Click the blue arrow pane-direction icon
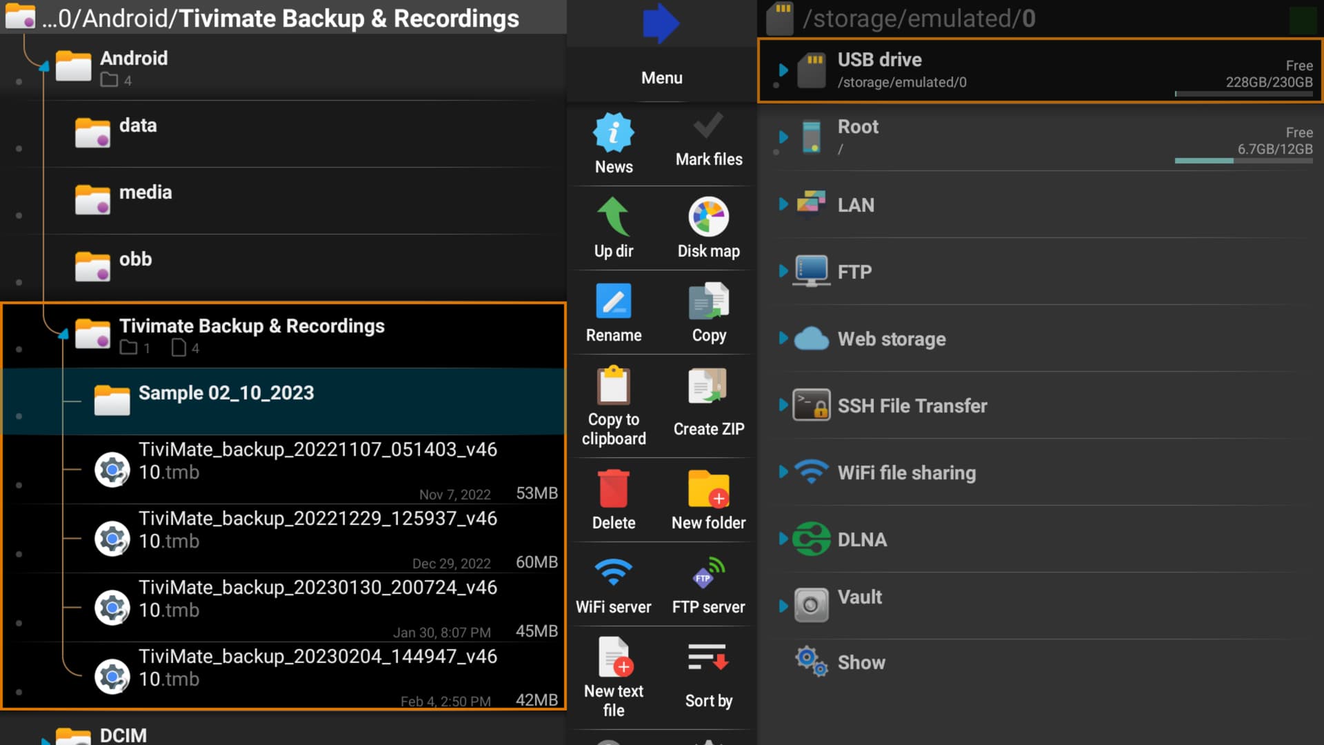The image size is (1324, 745). (x=661, y=23)
